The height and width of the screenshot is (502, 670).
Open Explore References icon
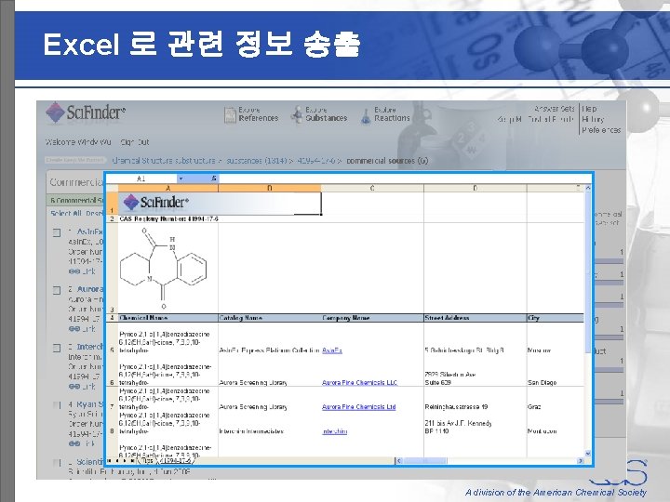[230, 115]
